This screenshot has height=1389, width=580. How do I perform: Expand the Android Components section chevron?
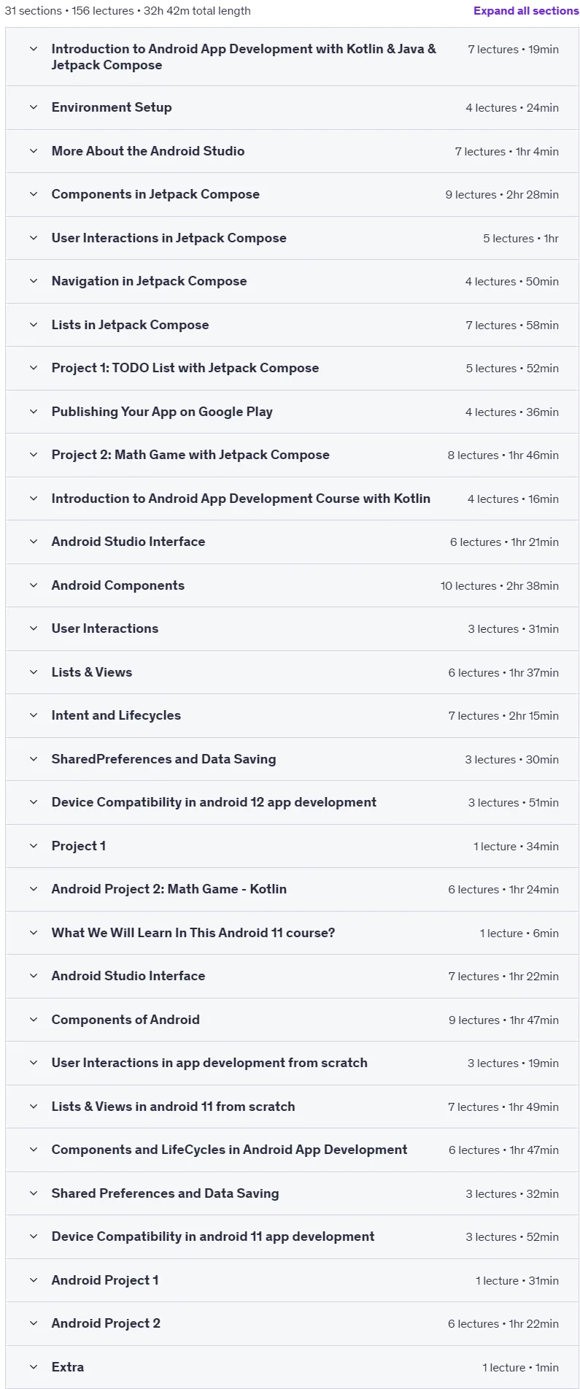click(x=34, y=585)
